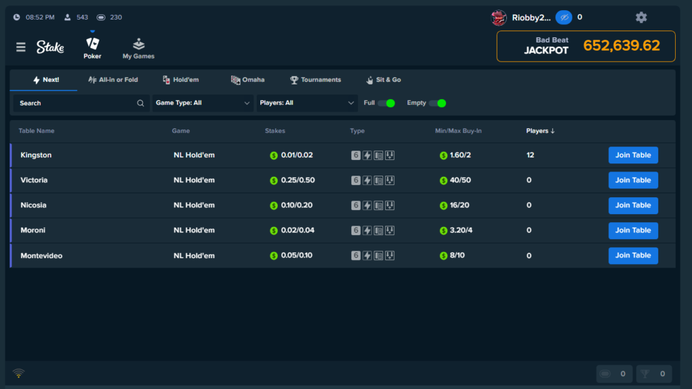
Task: Expand the Game Type dropdown
Action: pyautogui.click(x=203, y=103)
